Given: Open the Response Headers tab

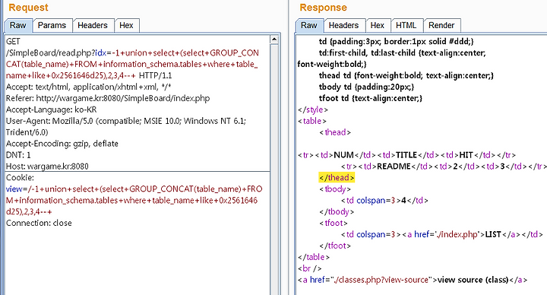Looking at the screenshot, I should coord(343,26).
